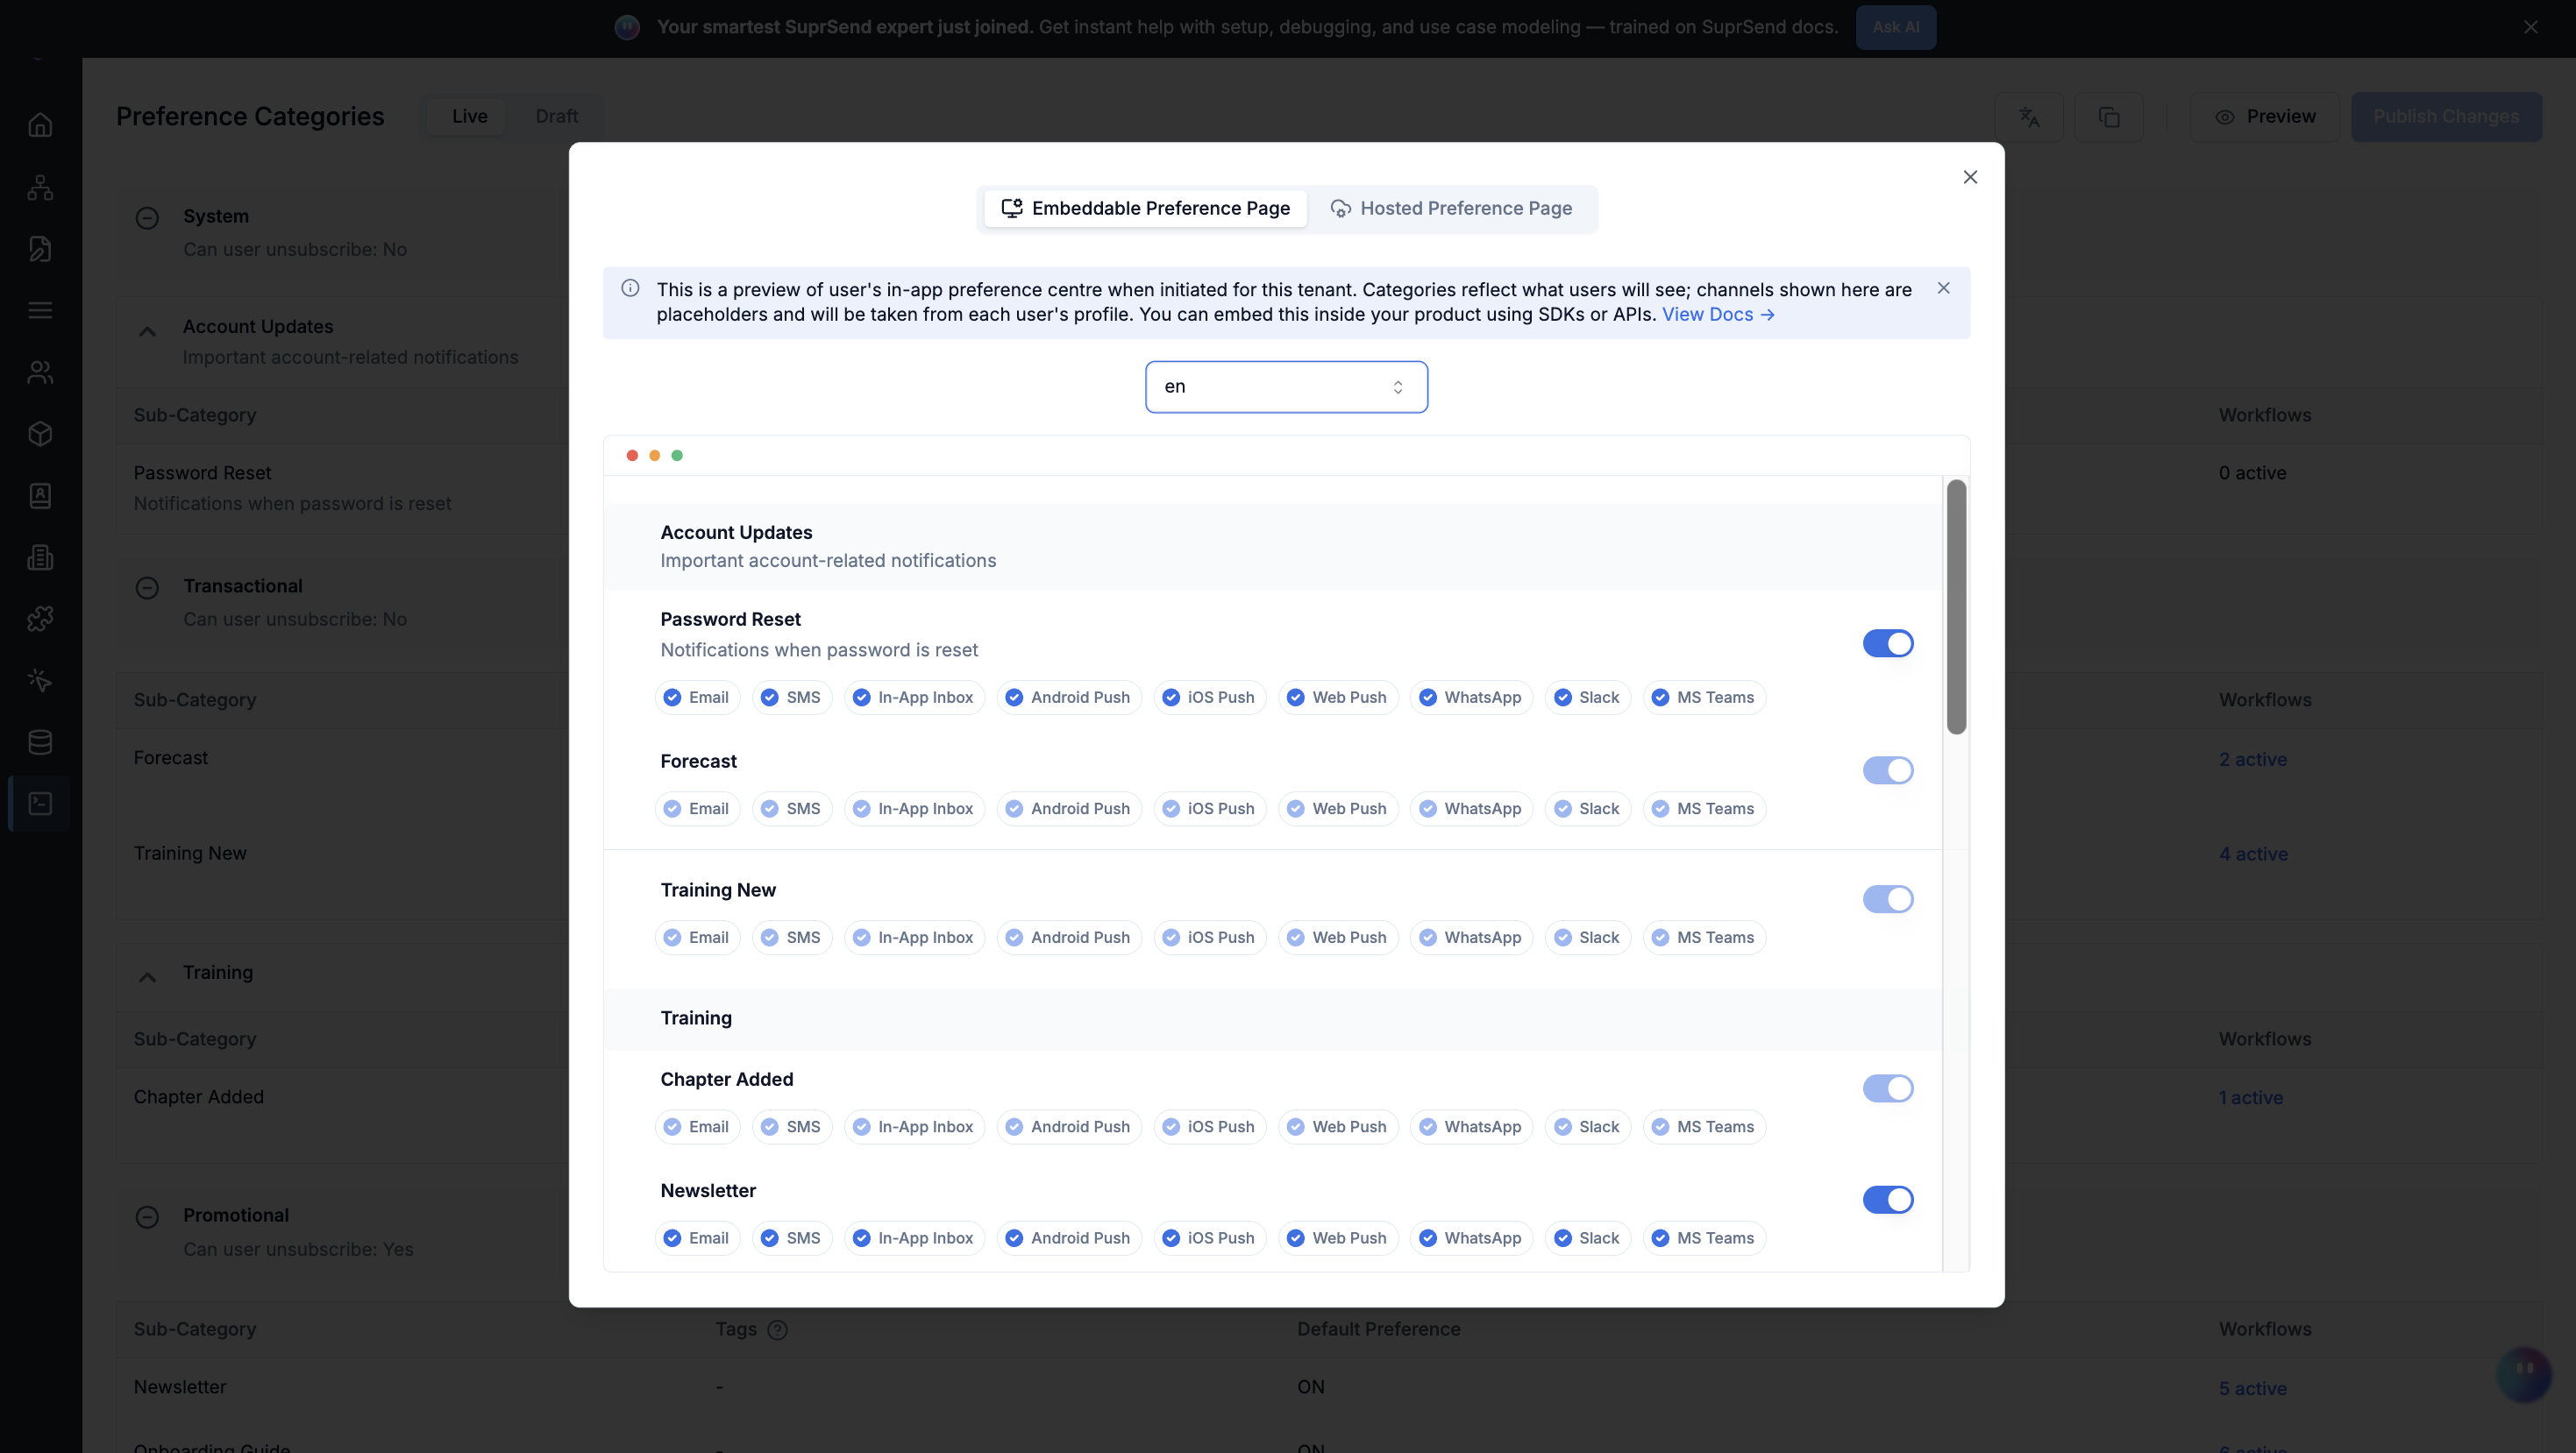Collapse the Training category chevron
2576x1453 pixels.
pos(147,977)
